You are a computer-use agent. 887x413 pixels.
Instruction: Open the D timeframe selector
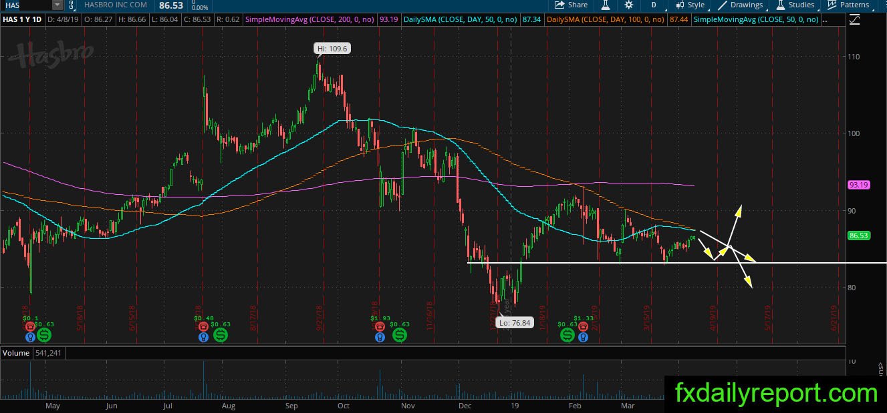coord(654,5)
